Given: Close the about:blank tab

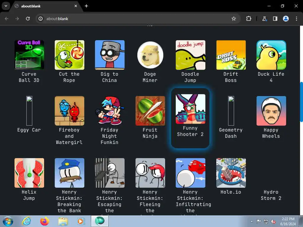Looking at the screenshot, I should [76, 6].
